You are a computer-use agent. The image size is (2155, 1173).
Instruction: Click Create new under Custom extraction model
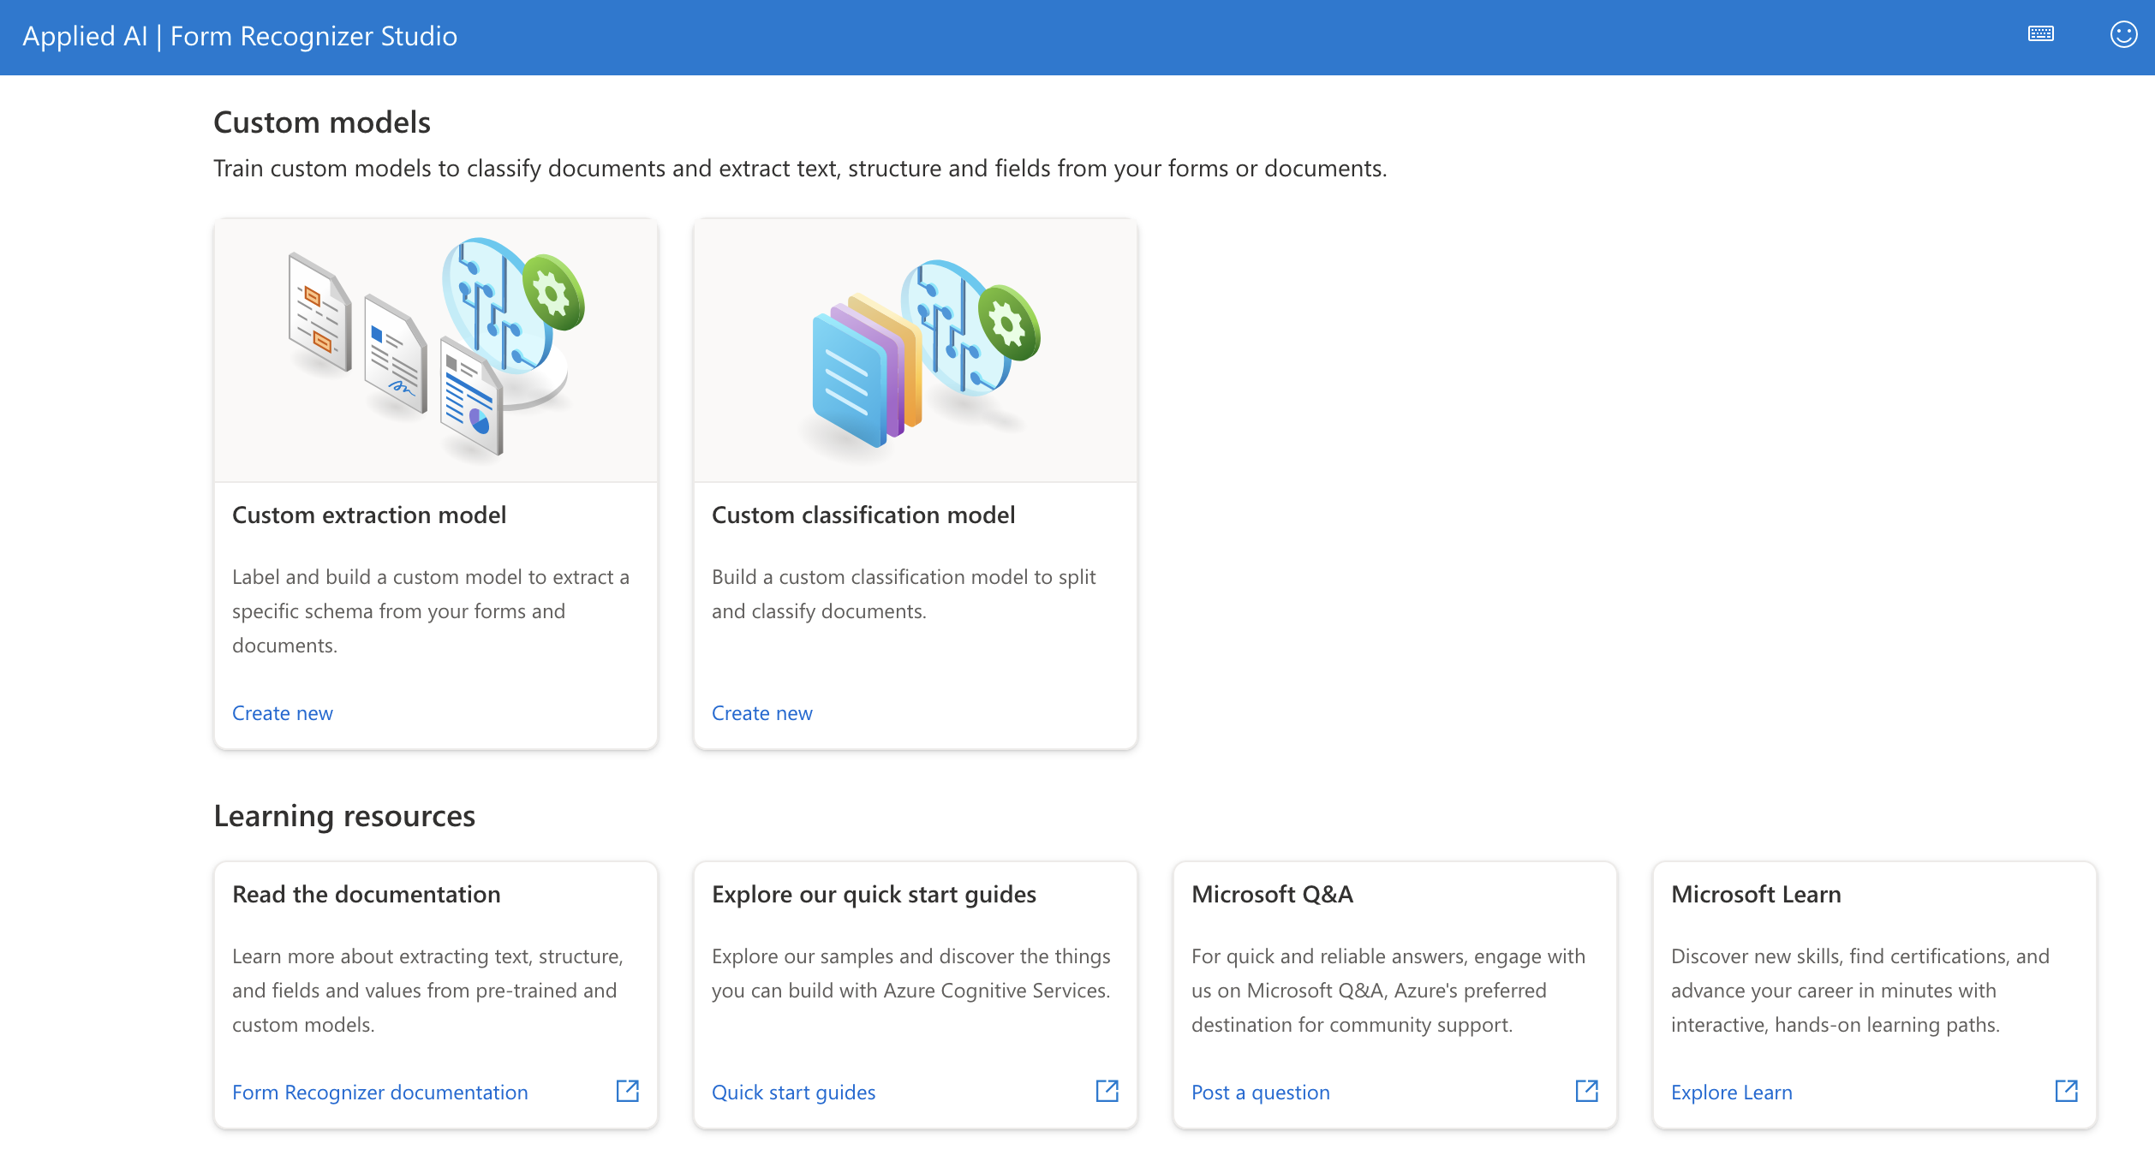[283, 713]
